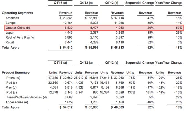This screenshot has width=188, height=113.
Task: Click Greater China year/year change 67%
Action: [179, 28]
